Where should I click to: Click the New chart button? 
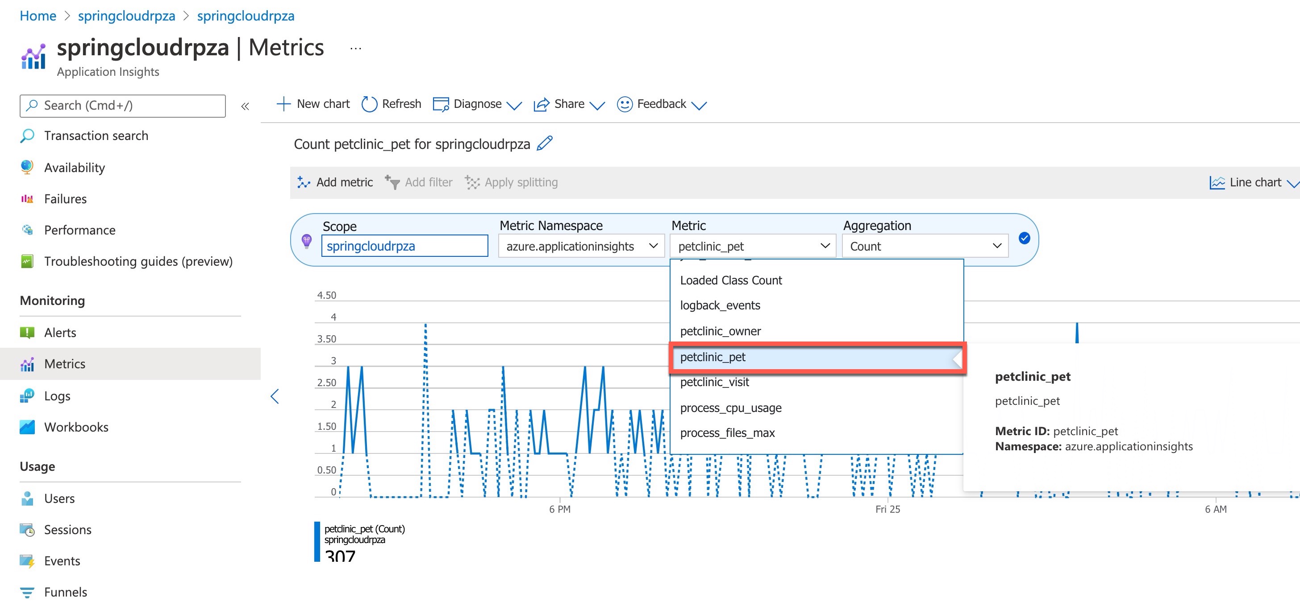(x=313, y=104)
